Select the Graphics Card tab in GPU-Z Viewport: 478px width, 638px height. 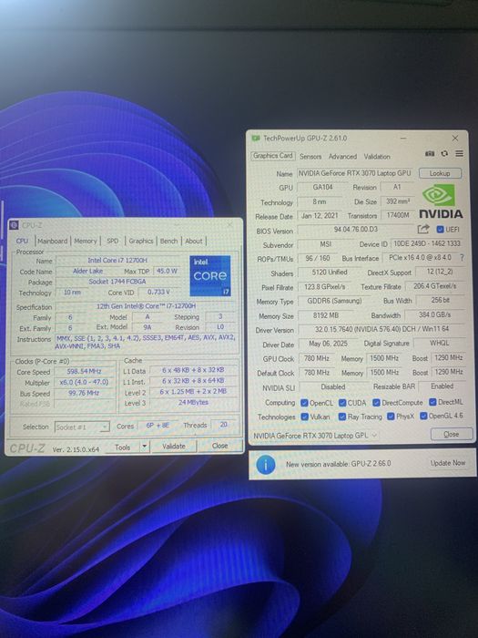[273, 156]
